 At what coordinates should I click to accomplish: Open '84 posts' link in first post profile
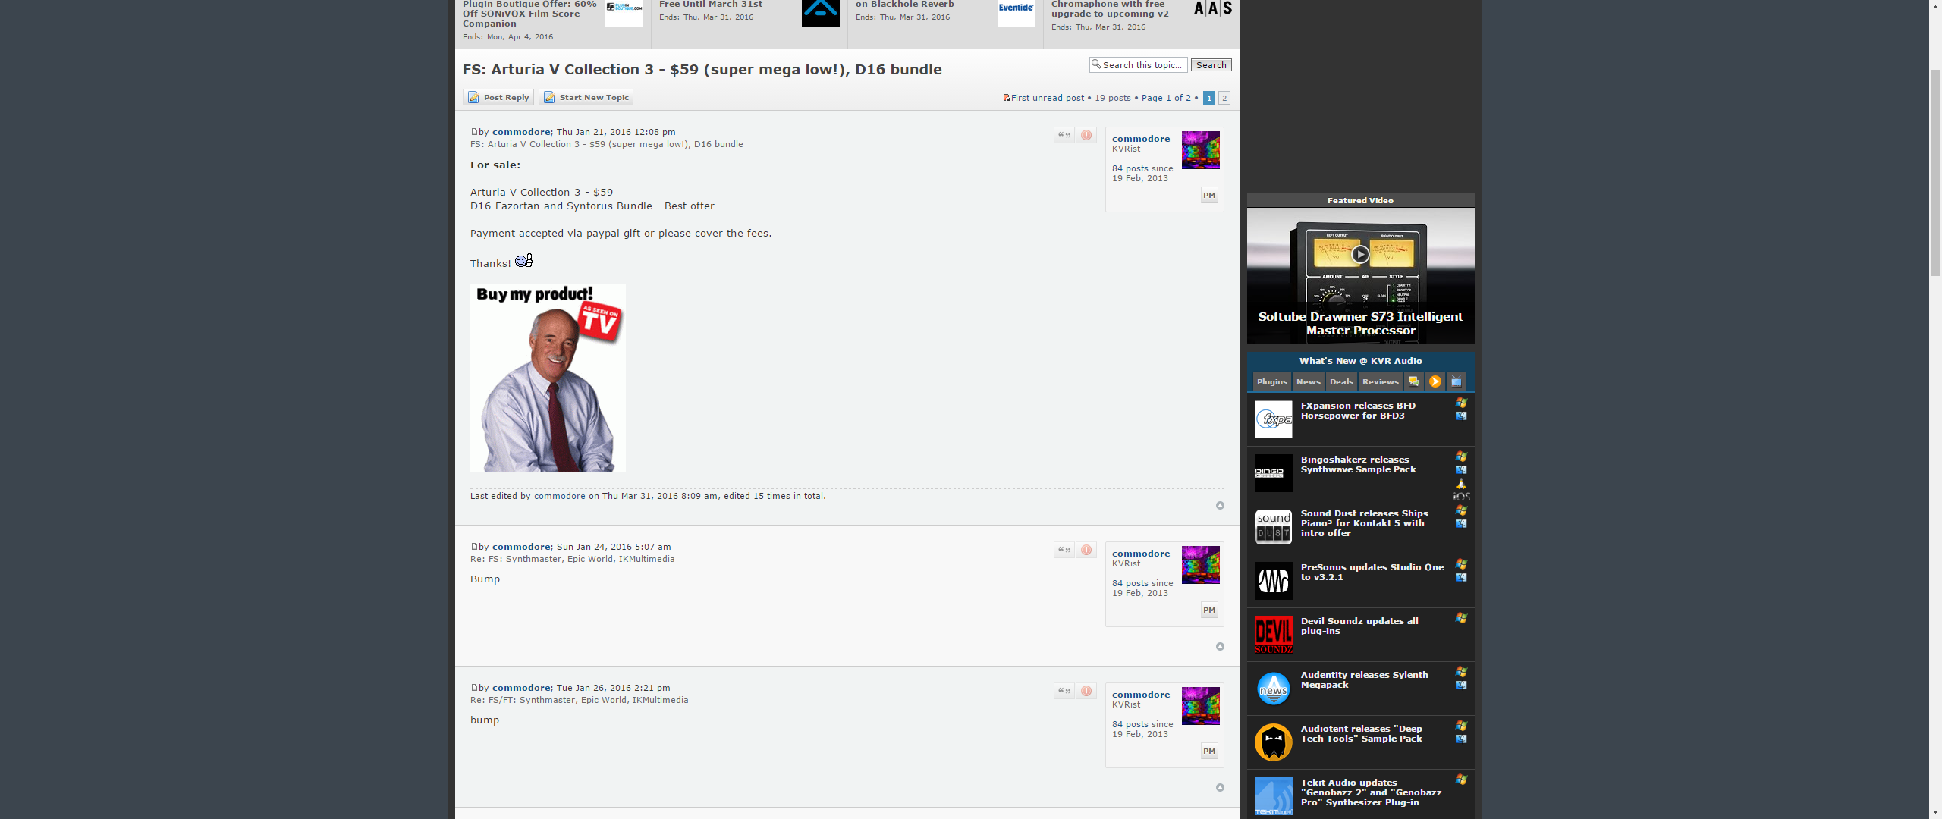click(1130, 168)
